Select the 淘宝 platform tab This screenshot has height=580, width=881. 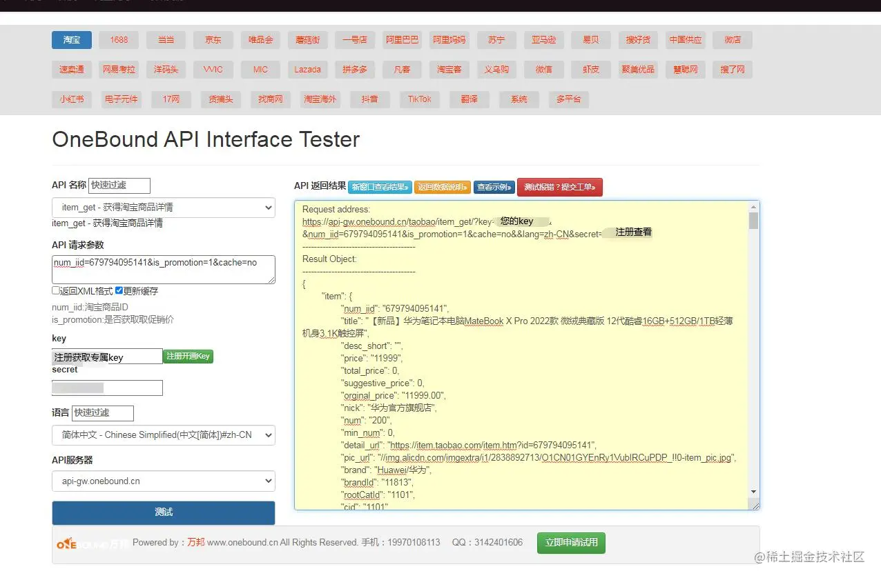tap(72, 40)
